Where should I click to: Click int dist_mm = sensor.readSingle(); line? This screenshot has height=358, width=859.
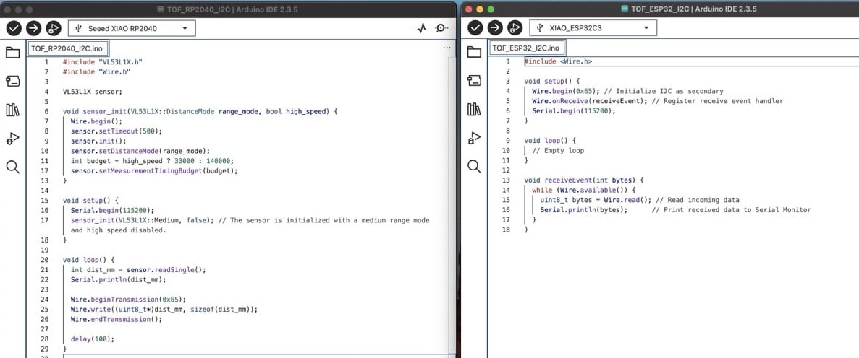[x=138, y=269]
